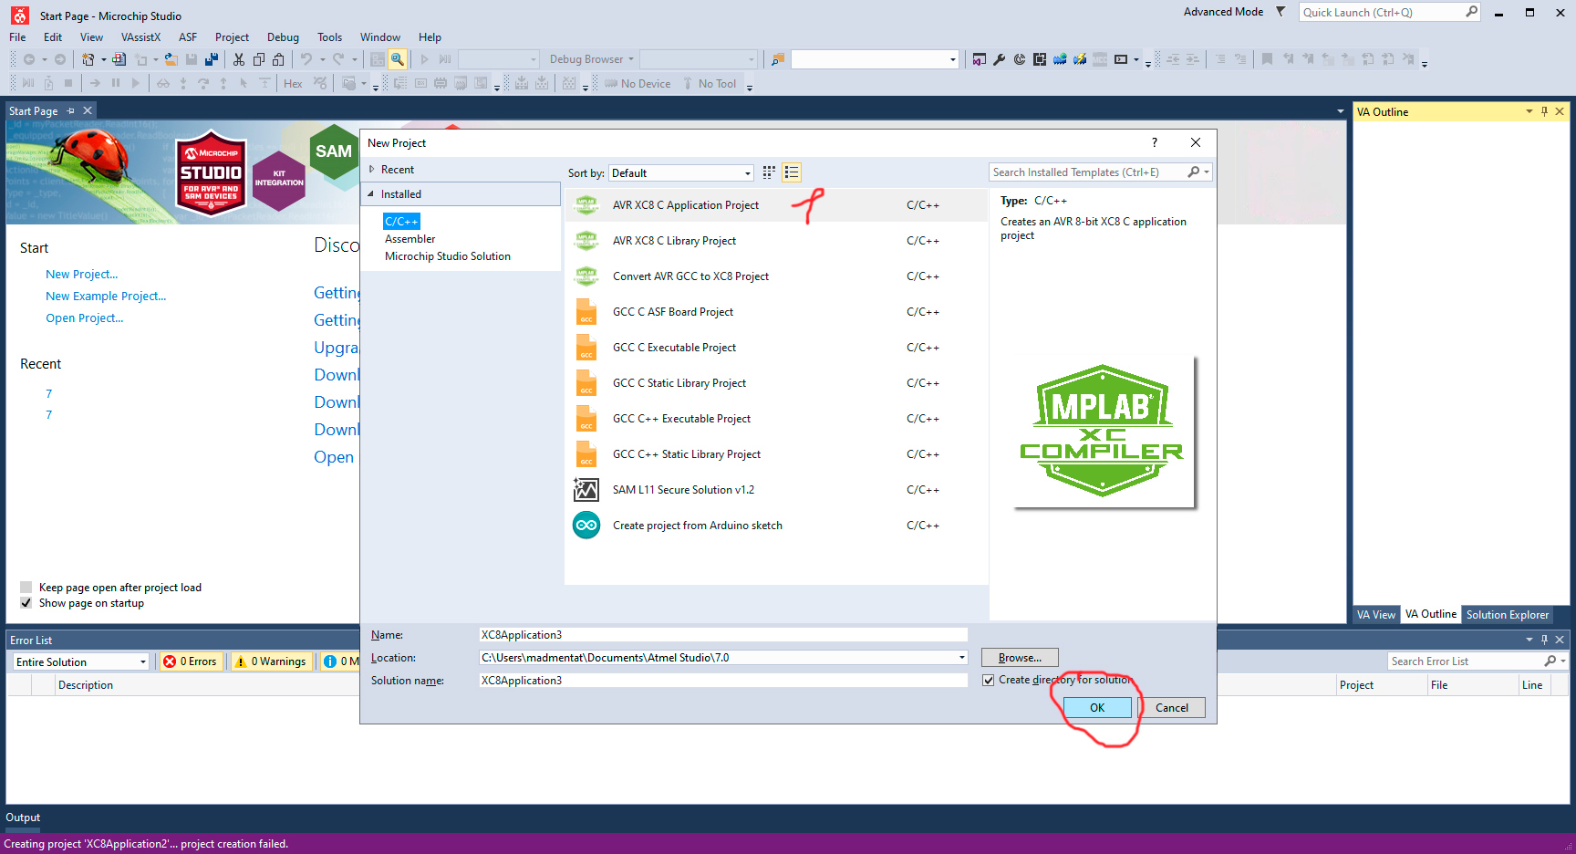Click the Browse... button
Image resolution: width=1576 pixels, height=854 pixels.
tap(1020, 658)
